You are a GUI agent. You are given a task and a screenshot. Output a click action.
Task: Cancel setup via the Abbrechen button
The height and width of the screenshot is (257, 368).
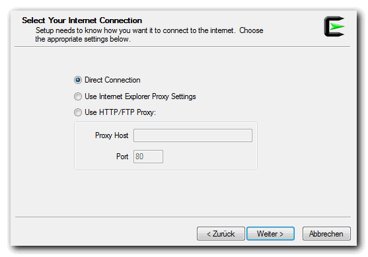point(326,234)
